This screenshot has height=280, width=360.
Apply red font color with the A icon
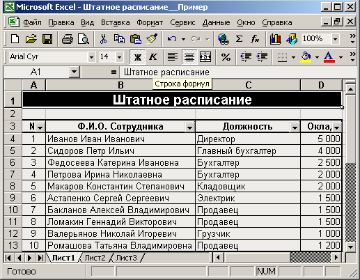[x=329, y=56]
